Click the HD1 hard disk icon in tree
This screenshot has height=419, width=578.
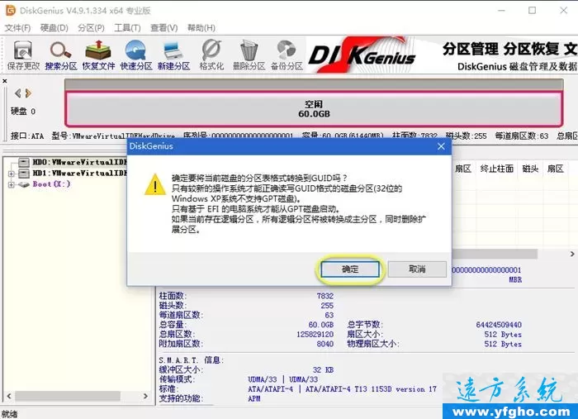click(x=24, y=173)
